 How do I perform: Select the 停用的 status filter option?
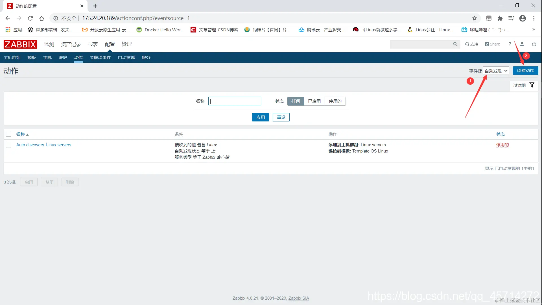click(x=335, y=101)
